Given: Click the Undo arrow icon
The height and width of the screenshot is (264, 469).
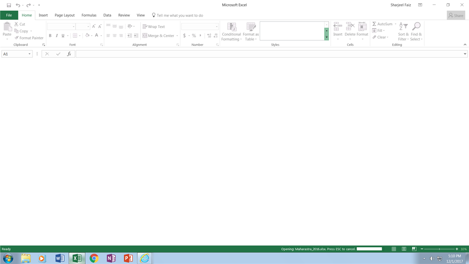Looking at the screenshot, I should pyautogui.click(x=18, y=5).
